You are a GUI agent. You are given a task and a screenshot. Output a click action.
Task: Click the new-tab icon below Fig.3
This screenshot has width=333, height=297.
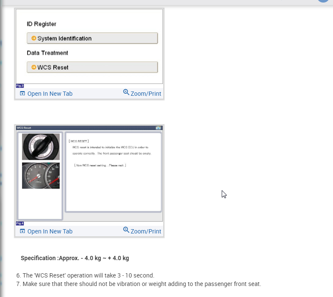coord(22,94)
